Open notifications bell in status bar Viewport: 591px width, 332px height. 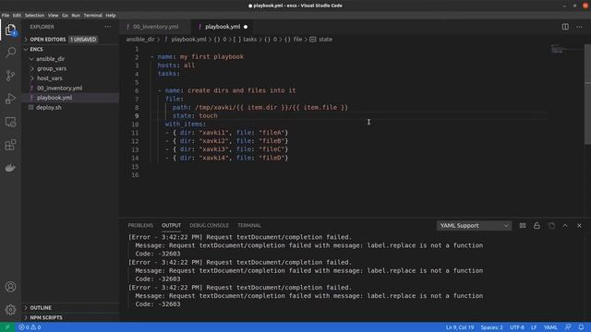[581, 327]
